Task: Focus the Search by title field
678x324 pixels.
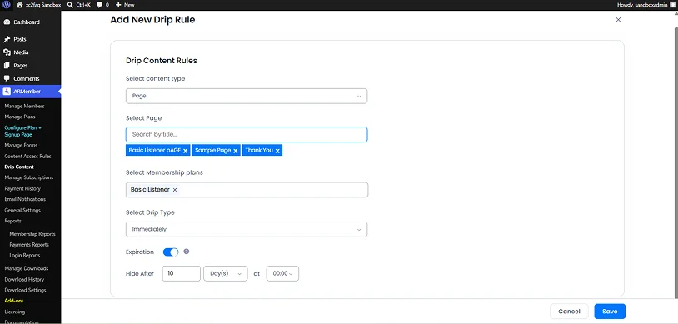Action: coord(247,135)
